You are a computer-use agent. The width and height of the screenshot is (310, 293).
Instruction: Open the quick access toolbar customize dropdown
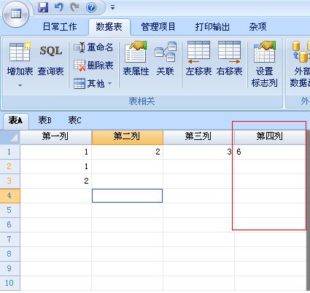tap(112, 7)
